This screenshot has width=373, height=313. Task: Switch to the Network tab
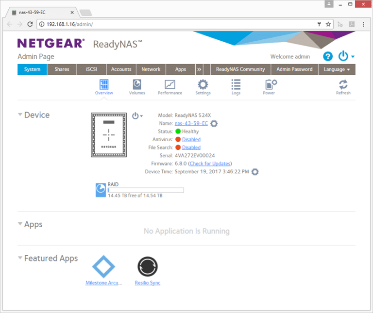[151, 69]
